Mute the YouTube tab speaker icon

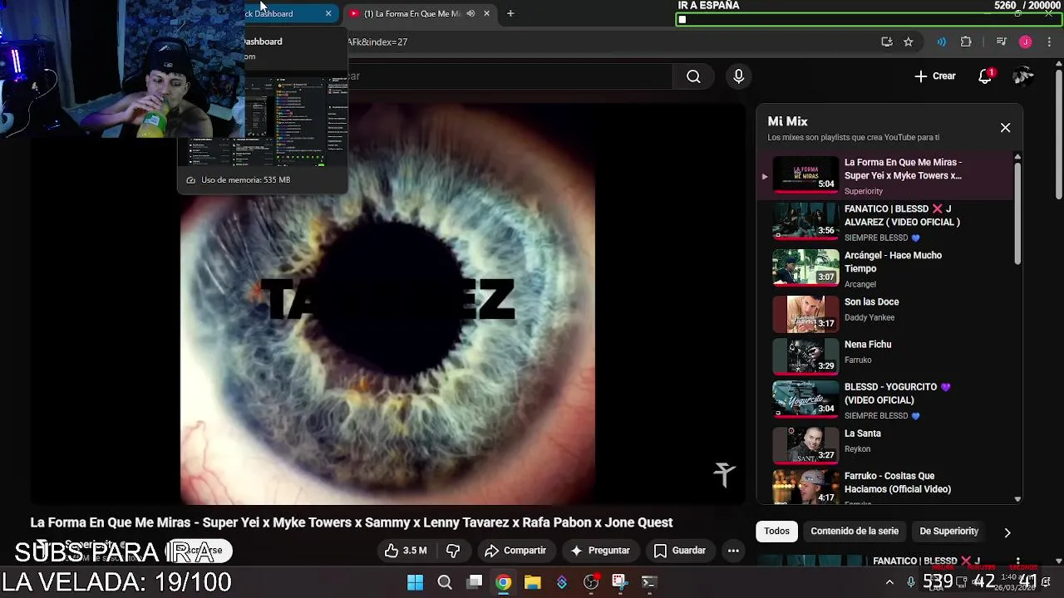point(470,13)
